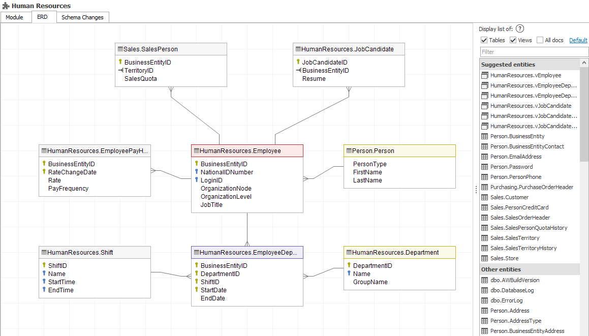Open the Schema Changes tab
Viewport: 589px width, 336px height.
[82, 17]
